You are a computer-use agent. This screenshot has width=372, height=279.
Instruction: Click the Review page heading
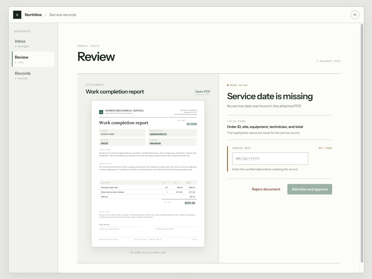pos(96,57)
